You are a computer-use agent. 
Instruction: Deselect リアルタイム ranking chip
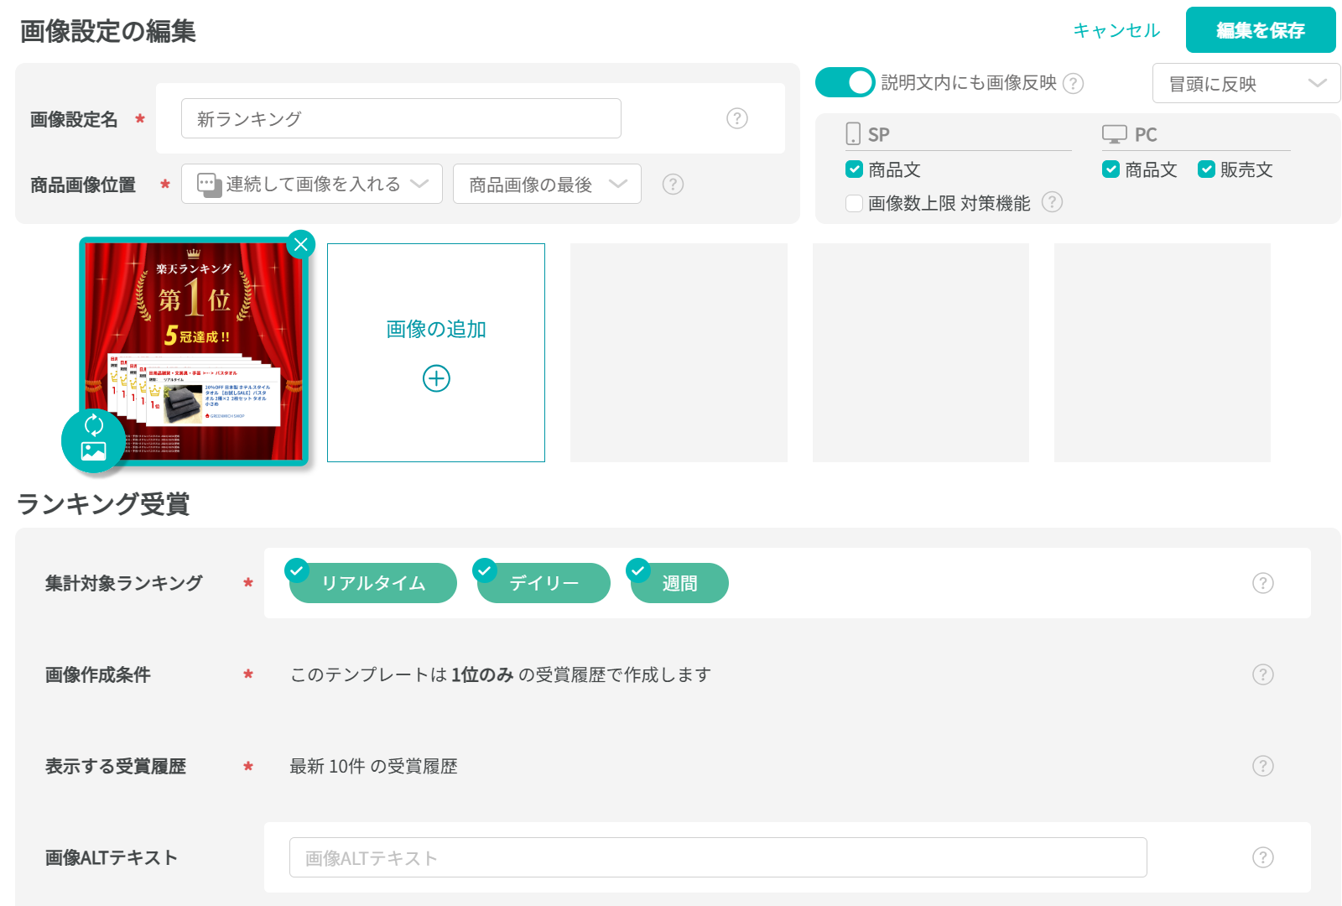373,583
